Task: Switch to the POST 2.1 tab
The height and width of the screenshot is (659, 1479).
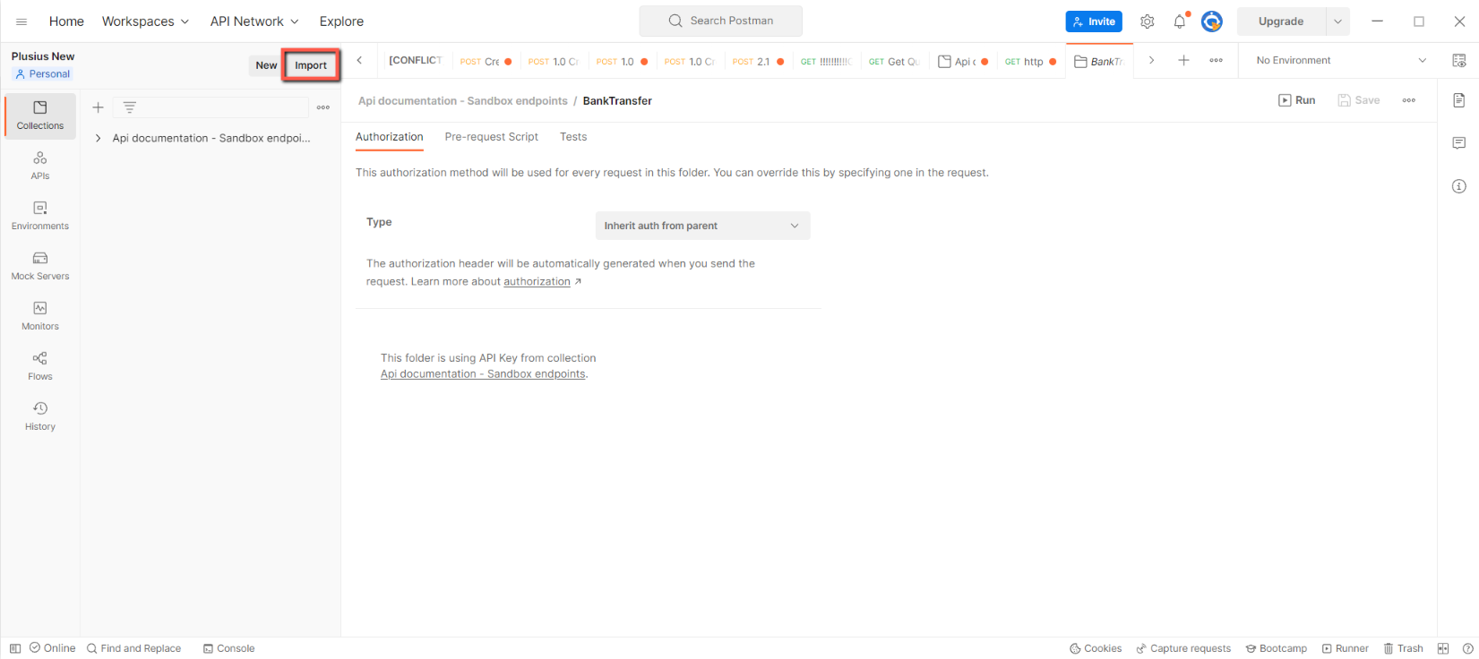Action: [758, 61]
